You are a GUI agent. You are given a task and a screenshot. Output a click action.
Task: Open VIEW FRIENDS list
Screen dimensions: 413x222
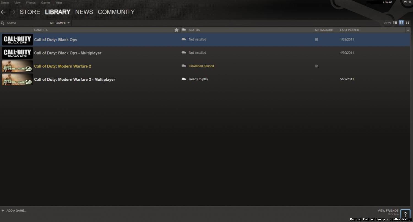[x=388, y=210]
